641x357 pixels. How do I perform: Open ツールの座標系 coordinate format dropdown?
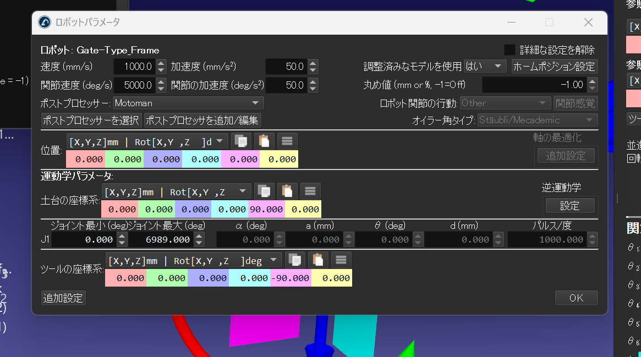click(194, 260)
